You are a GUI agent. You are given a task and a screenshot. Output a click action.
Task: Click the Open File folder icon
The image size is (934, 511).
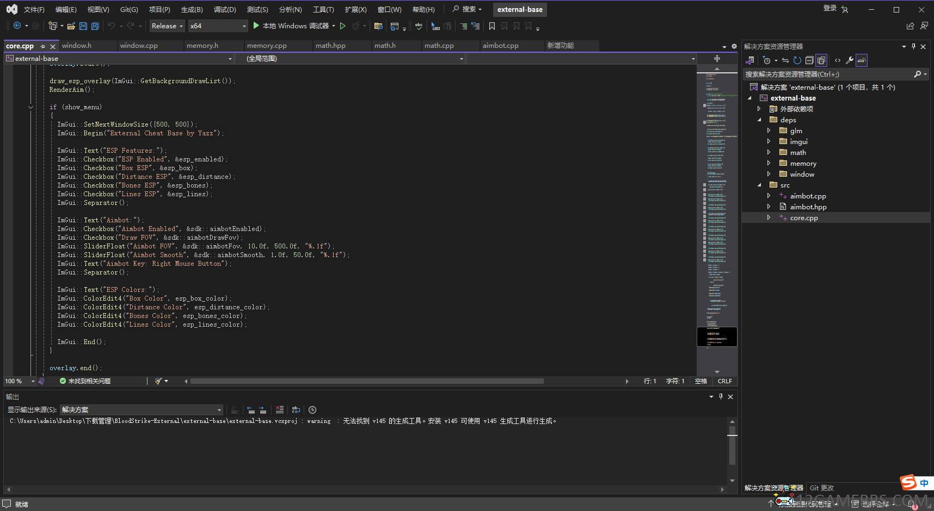(x=71, y=26)
